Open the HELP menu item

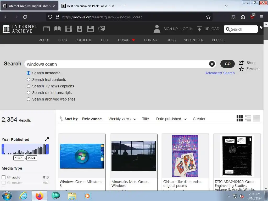click(x=105, y=40)
